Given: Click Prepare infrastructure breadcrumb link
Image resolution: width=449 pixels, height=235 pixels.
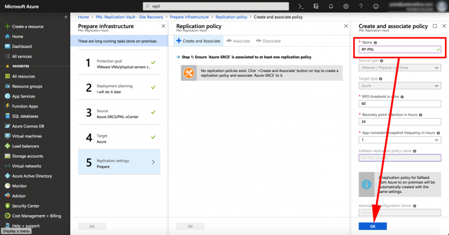Looking at the screenshot, I should (189, 17).
